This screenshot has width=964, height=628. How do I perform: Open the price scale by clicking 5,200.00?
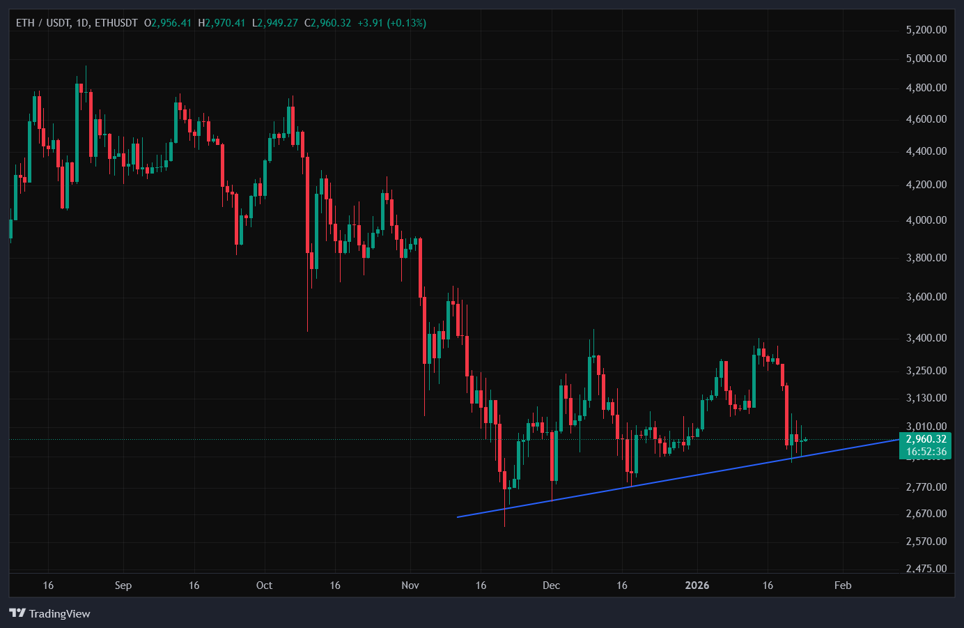pos(924,29)
